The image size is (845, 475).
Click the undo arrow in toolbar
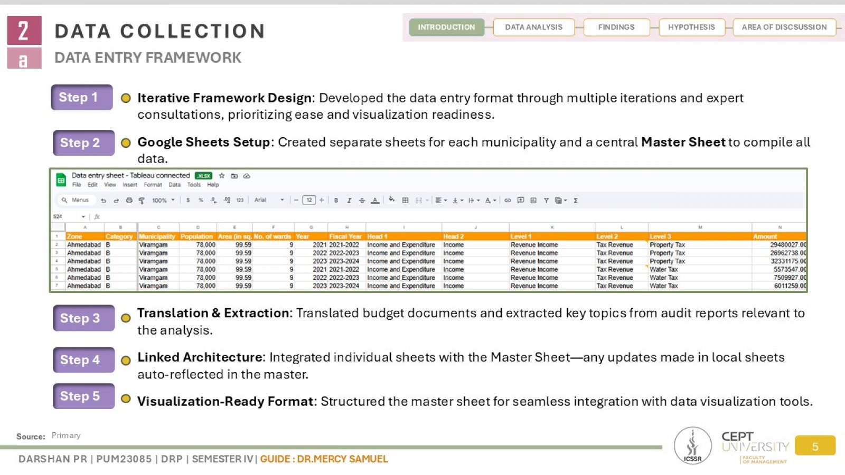pyautogui.click(x=104, y=201)
